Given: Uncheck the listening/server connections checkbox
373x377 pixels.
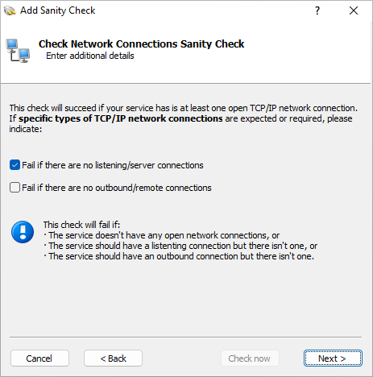Looking at the screenshot, I should pos(15,165).
